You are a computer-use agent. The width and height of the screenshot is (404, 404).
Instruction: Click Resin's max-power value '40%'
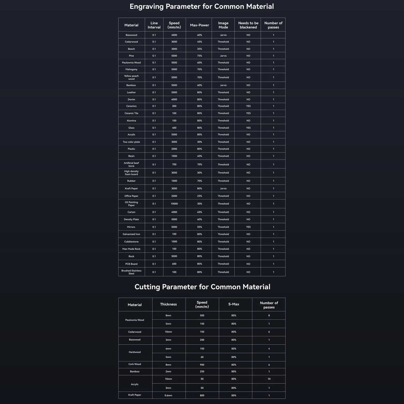199,156
